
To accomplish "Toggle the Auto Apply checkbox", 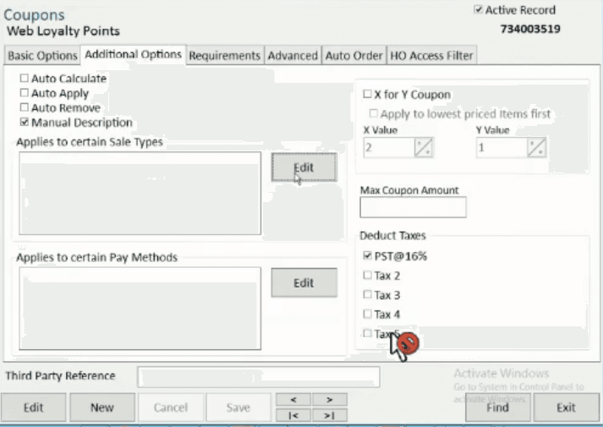I will click(x=25, y=93).
